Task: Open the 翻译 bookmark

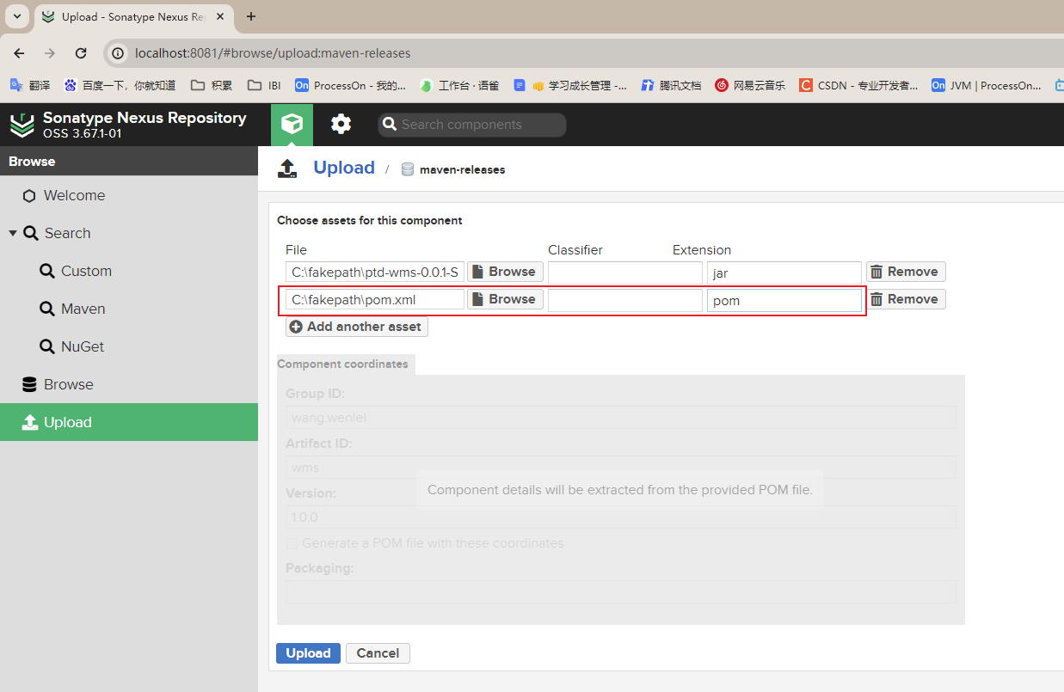Action: pos(29,85)
